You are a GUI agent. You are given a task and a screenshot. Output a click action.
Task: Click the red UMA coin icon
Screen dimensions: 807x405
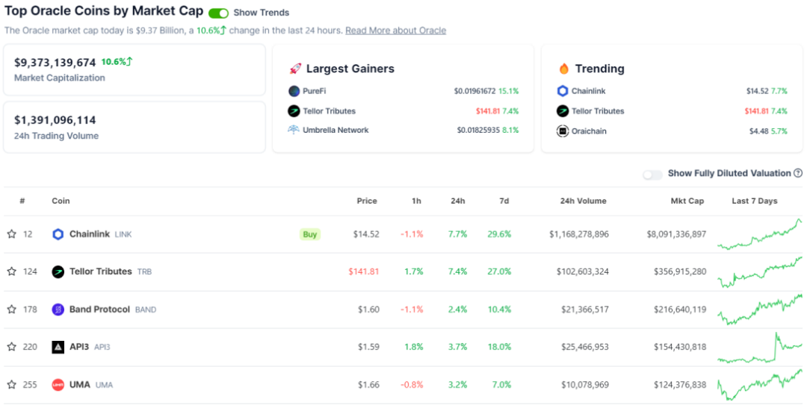tap(58, 384)
